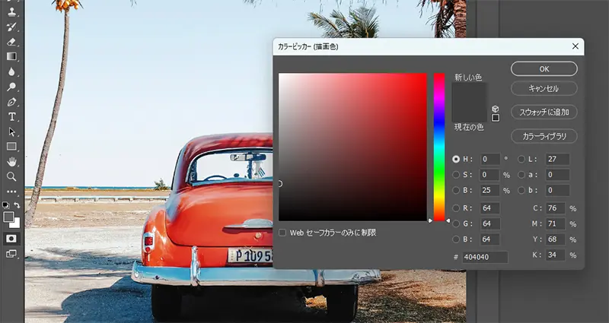Select the Eraser tool
This screenshot has width=609, height=323.
click(x=11, y=42)
